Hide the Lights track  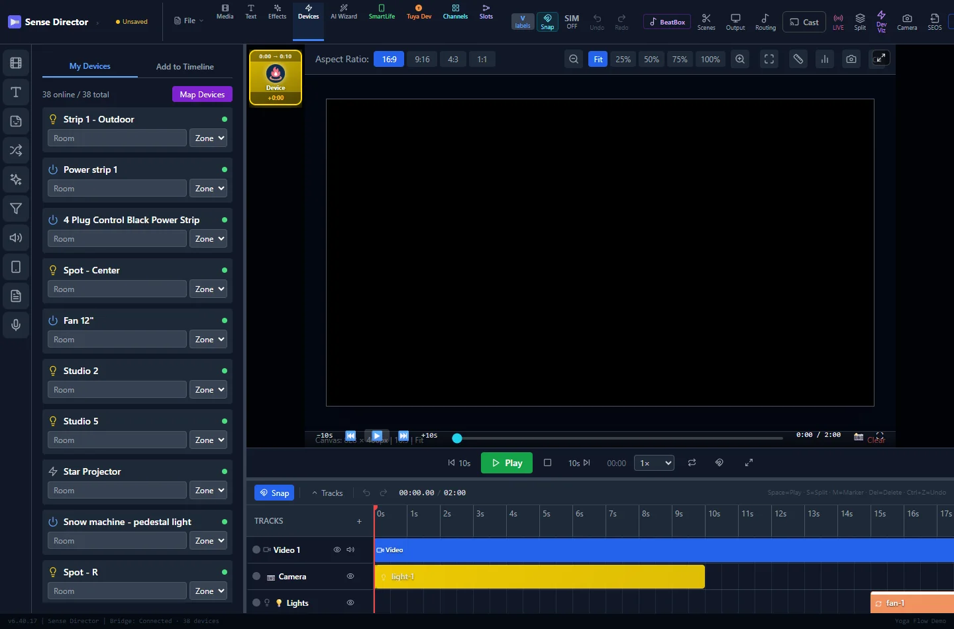coord(350,603)
